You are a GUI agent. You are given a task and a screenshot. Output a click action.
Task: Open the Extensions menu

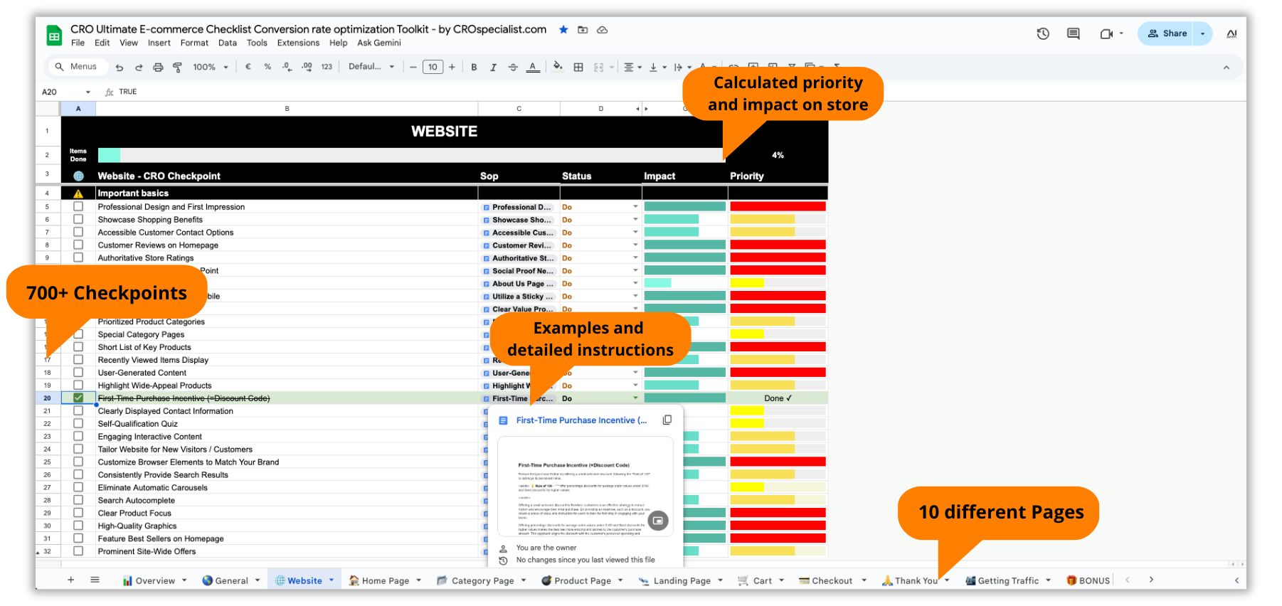click(x=298, y=43)
